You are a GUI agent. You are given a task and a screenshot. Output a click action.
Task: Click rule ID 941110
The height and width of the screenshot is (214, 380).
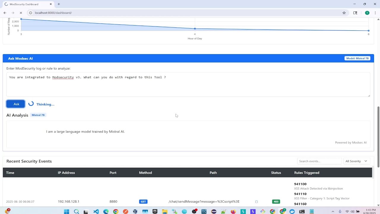pos(300,194)
